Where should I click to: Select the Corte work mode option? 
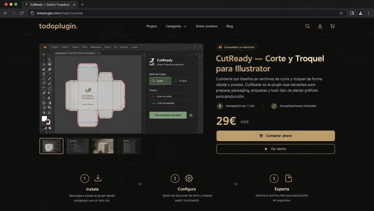tap(160, 81)
